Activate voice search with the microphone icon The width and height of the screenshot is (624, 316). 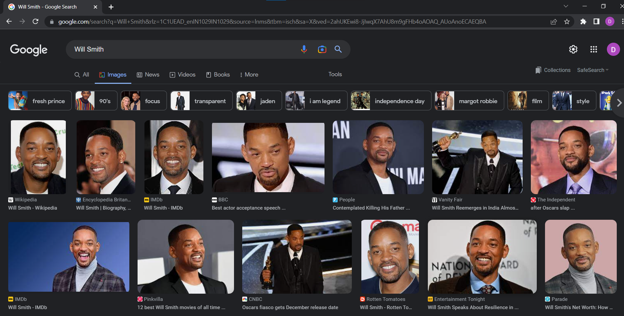(304, 49)
